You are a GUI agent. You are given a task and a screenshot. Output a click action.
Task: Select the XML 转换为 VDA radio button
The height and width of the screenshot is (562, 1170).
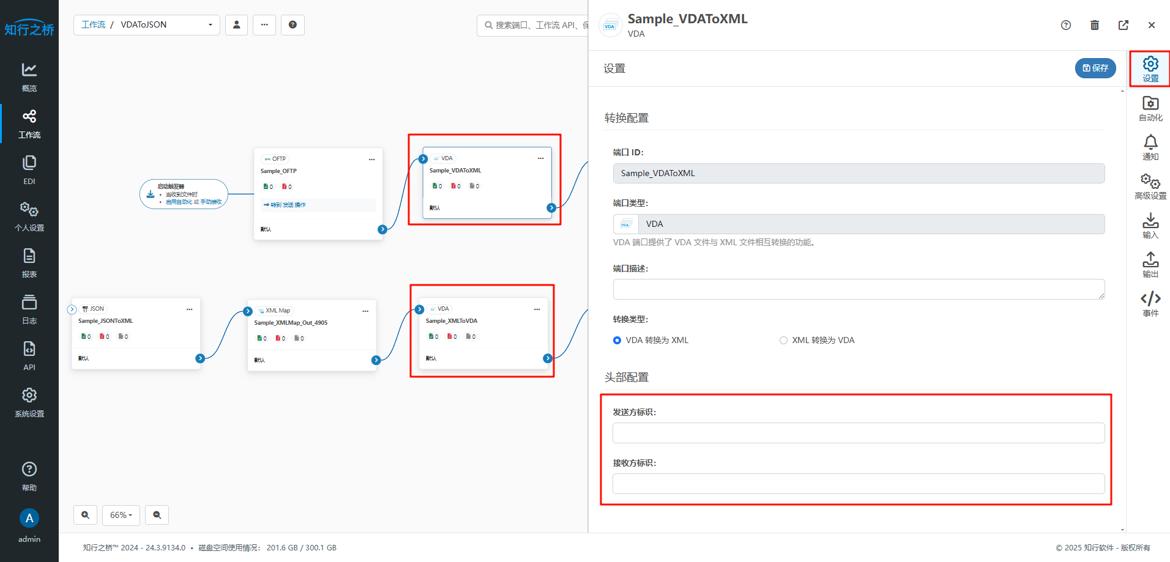(783, 341)
